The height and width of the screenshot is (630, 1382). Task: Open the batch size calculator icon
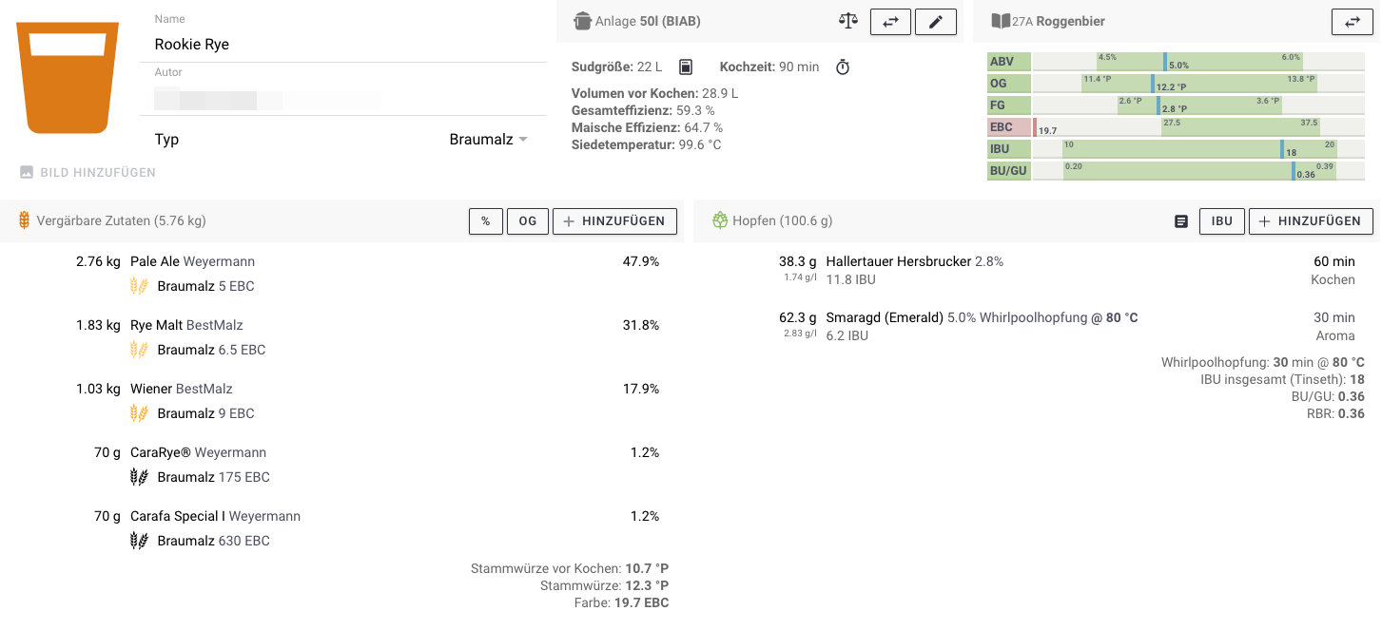tap(686, 67)
